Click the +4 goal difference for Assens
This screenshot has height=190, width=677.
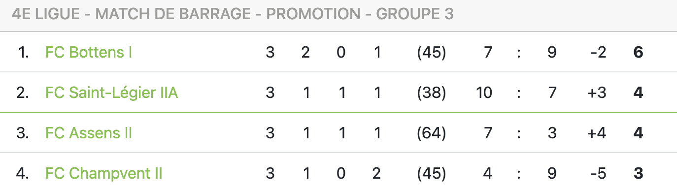coord(597,133)
